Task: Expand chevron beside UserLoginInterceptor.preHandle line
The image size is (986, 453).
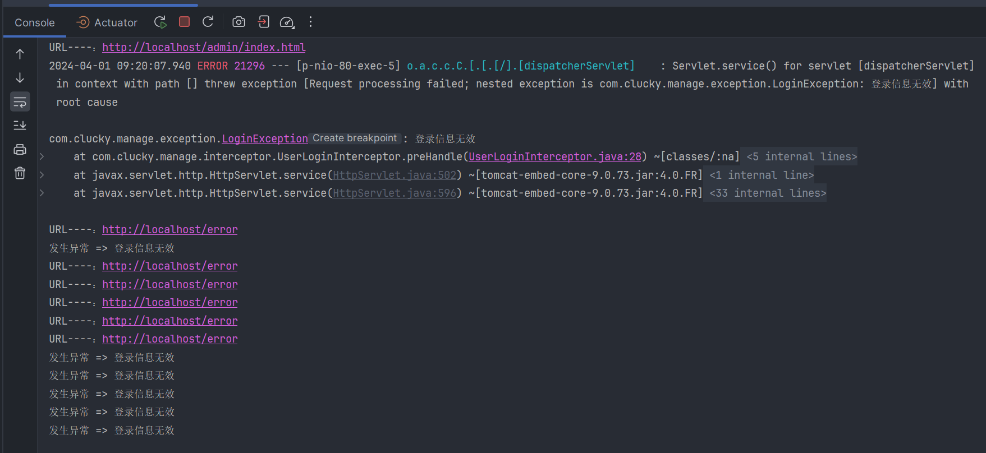Action: [42, 157]
